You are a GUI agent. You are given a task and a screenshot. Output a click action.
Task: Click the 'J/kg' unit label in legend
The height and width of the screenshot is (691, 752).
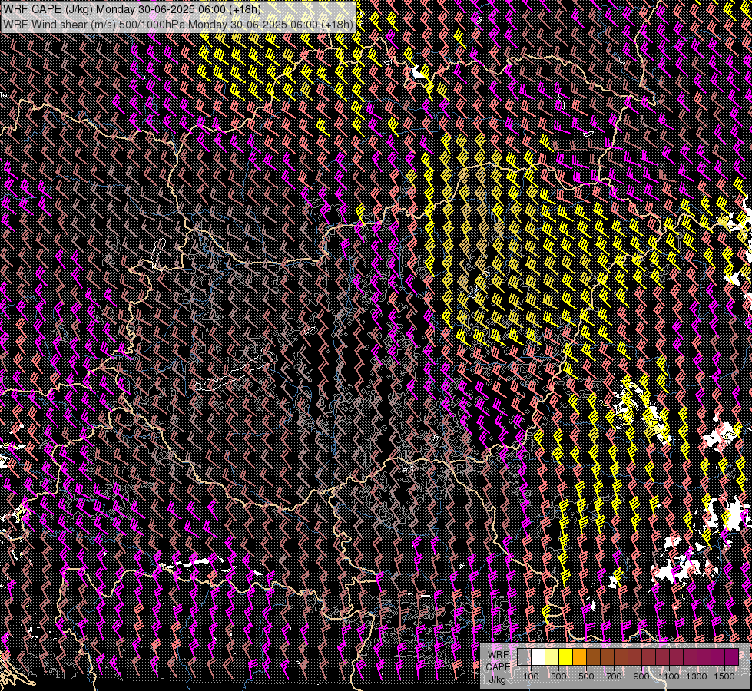pos(497,679)
